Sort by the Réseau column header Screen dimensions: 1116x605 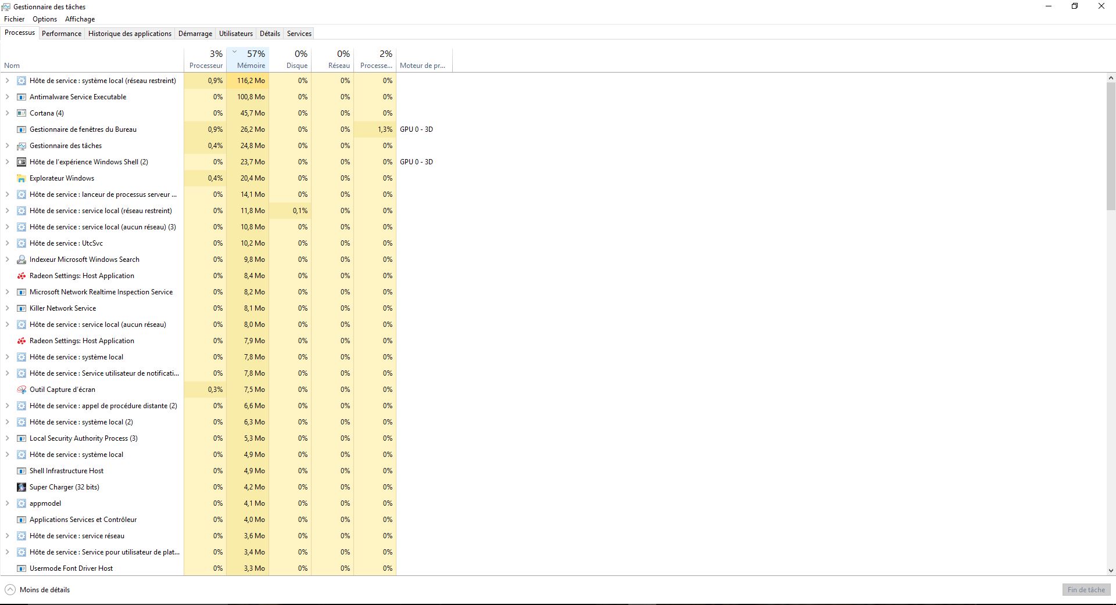(332, 60)
